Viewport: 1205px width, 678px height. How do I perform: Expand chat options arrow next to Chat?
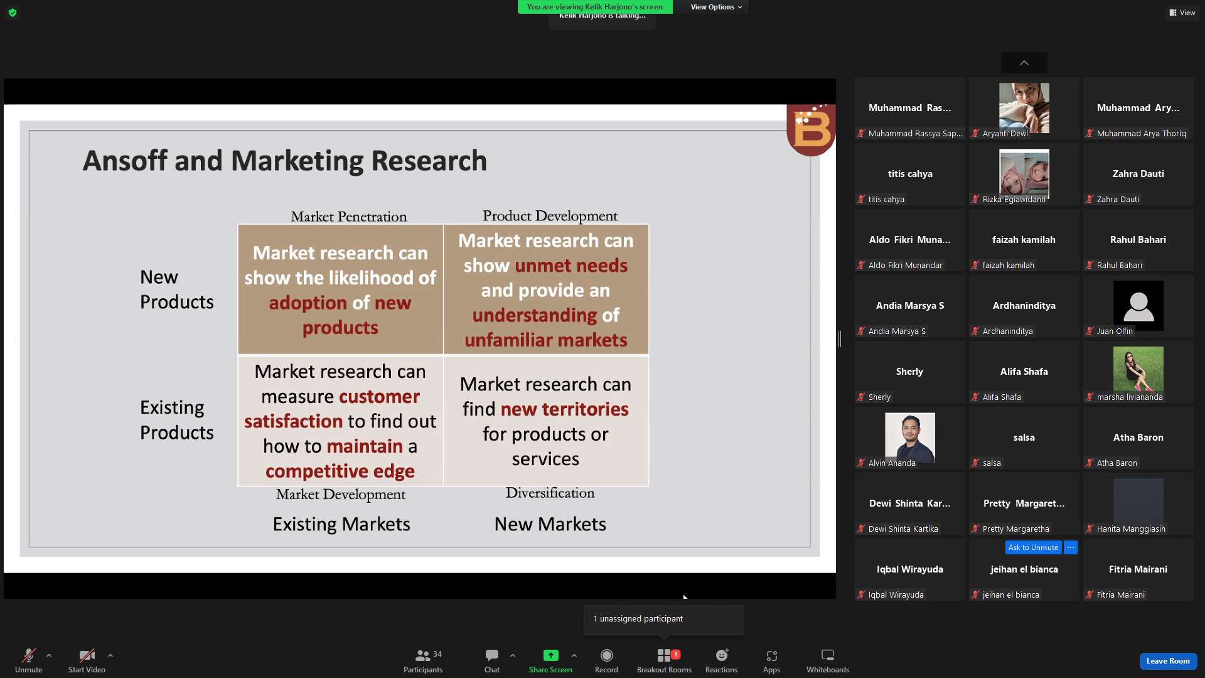(513, 655)
